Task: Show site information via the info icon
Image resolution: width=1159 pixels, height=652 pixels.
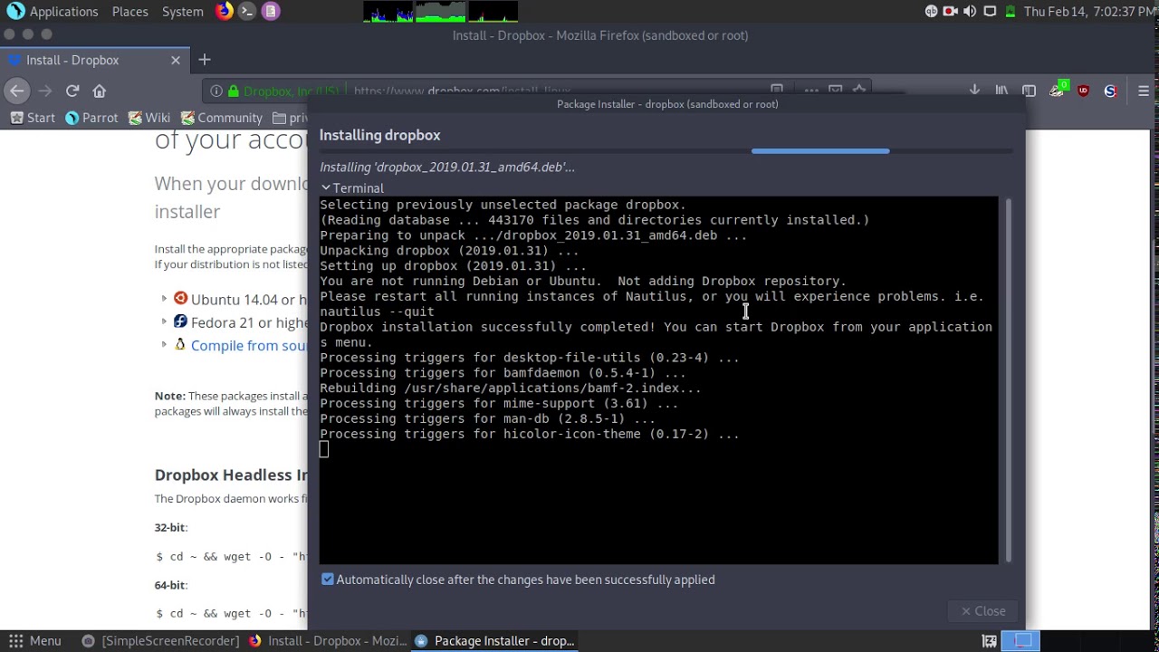Action: 216,91
